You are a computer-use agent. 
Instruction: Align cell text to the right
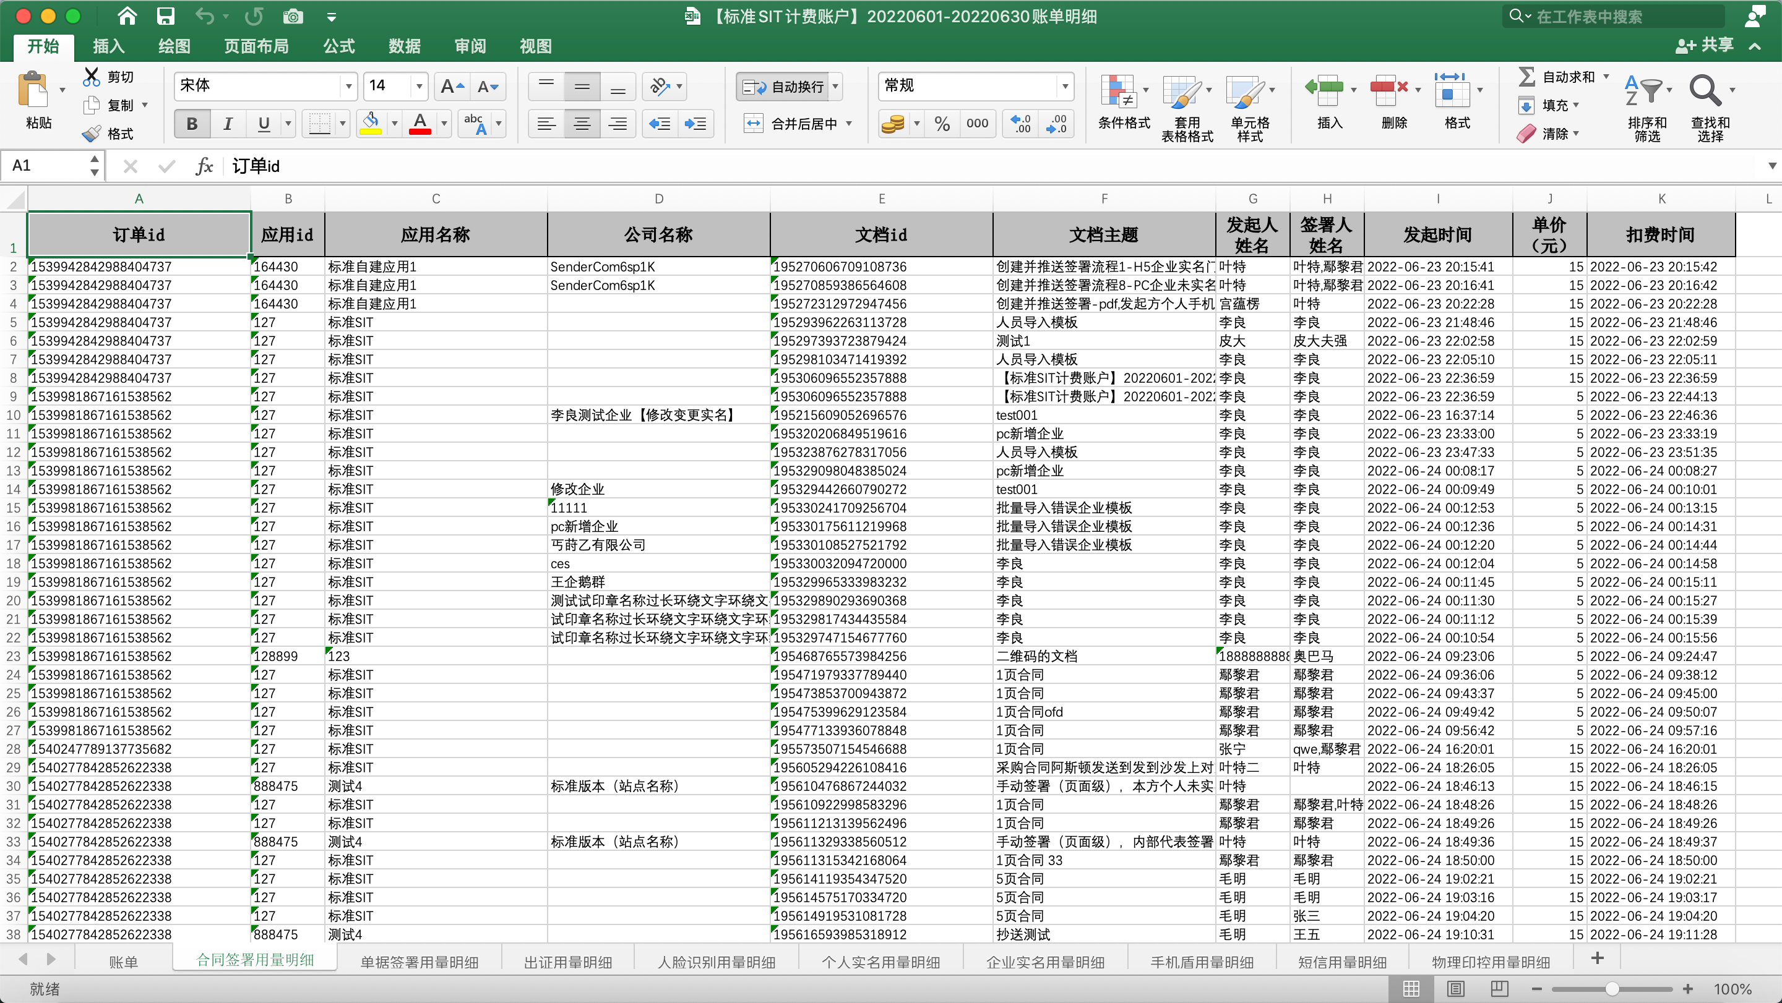(618, 124)
